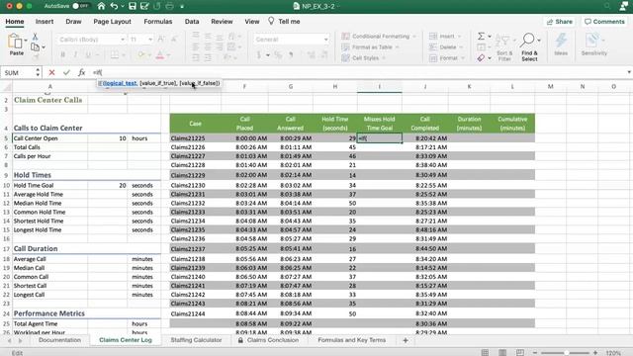
Task: Open the font name Calibri dropdown
Action: coord(123,40)
